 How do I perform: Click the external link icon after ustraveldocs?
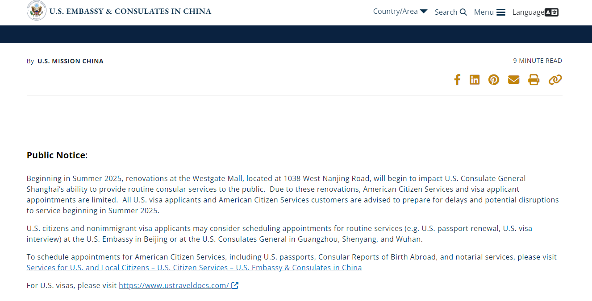click(x=235, y=285)
